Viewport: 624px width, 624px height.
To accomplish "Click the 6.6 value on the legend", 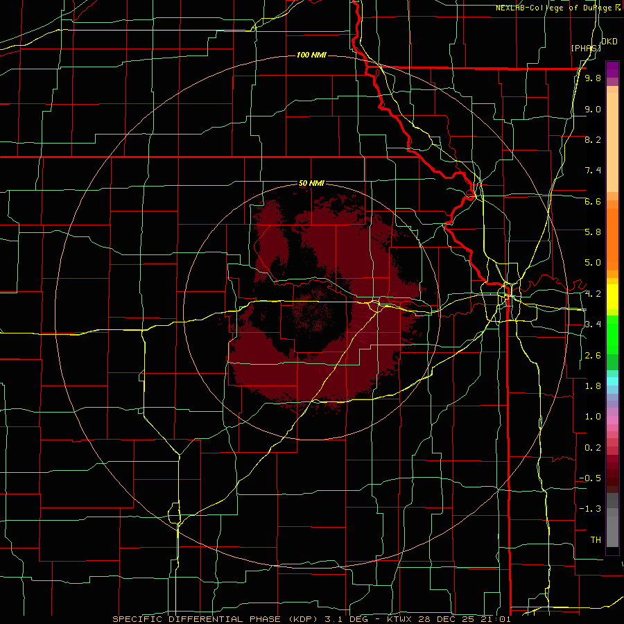I will point(593,201).
